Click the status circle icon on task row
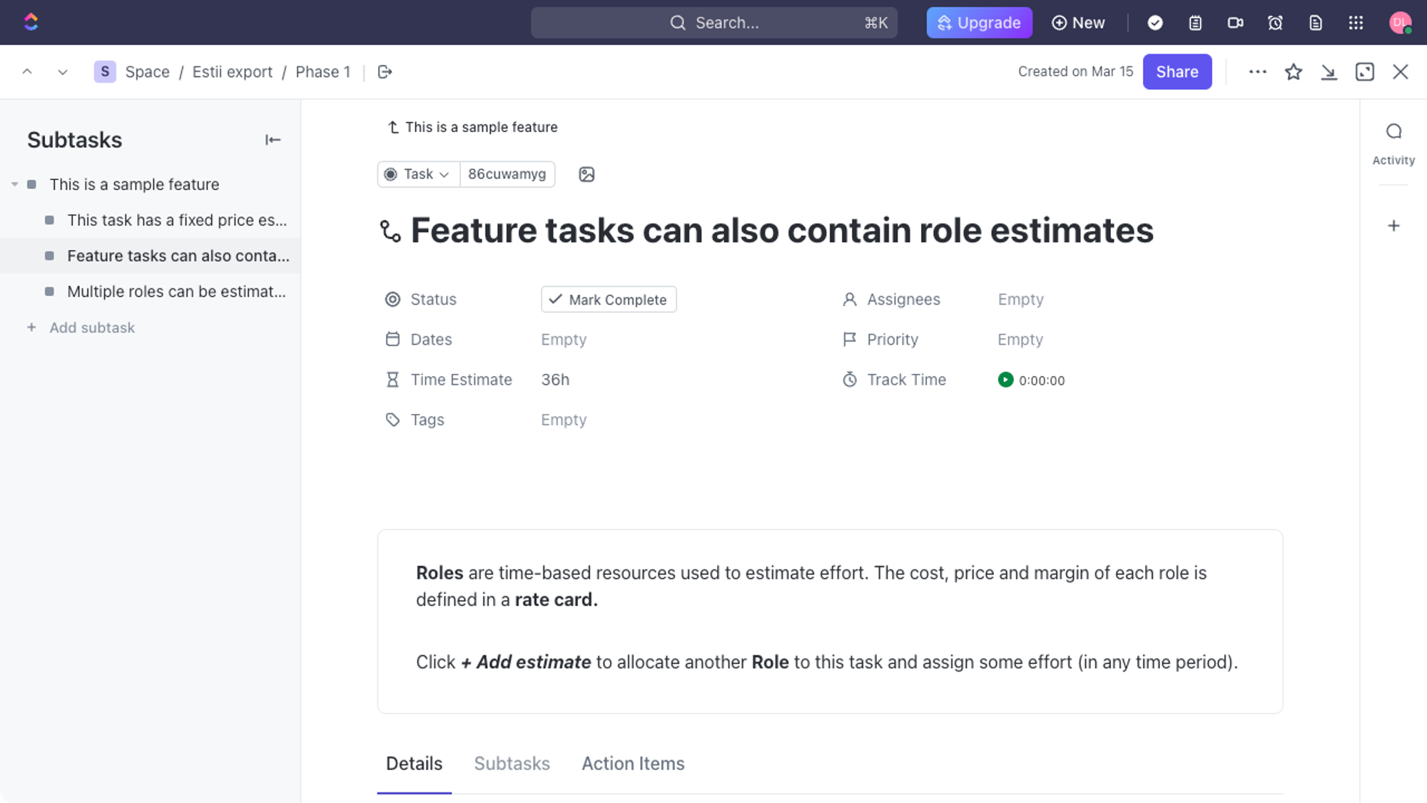This screenshot has height=803, width=1427. [50, 256]
